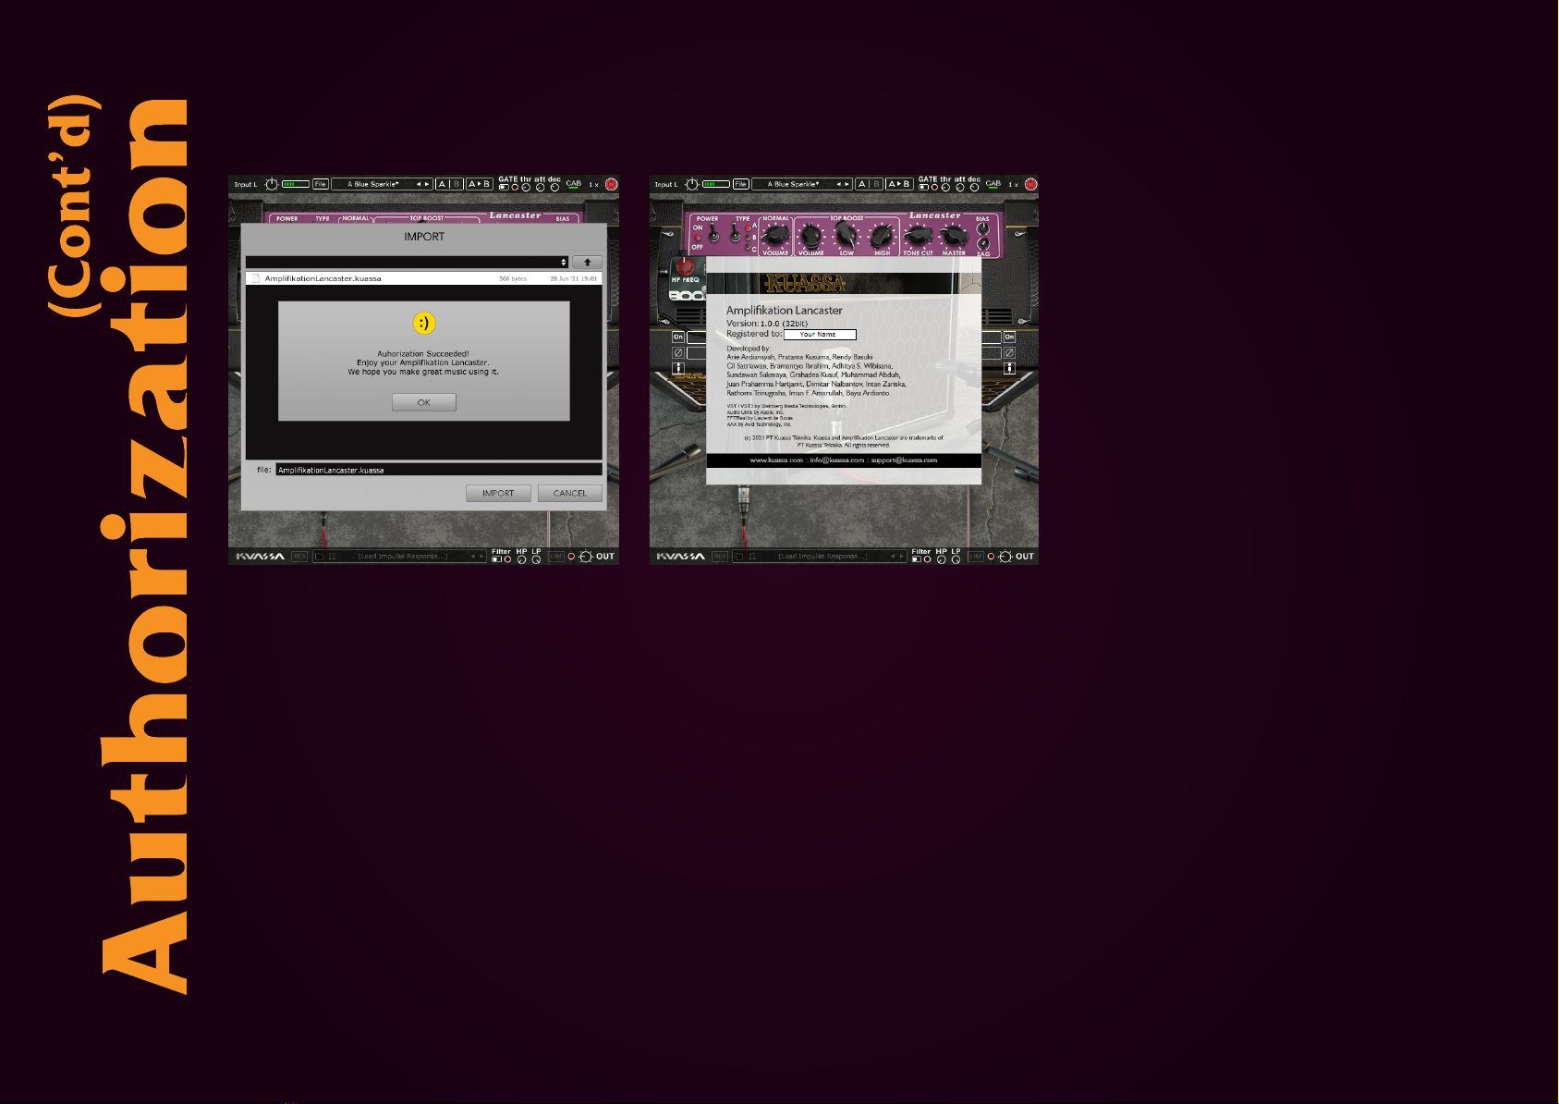Click the info icon on the right mic strip

1009,368
